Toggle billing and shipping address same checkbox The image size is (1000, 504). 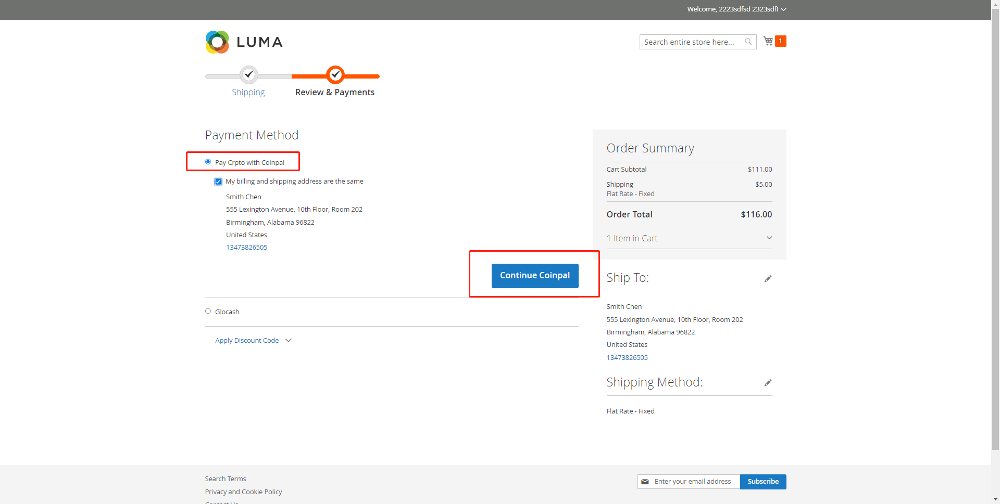218,182
